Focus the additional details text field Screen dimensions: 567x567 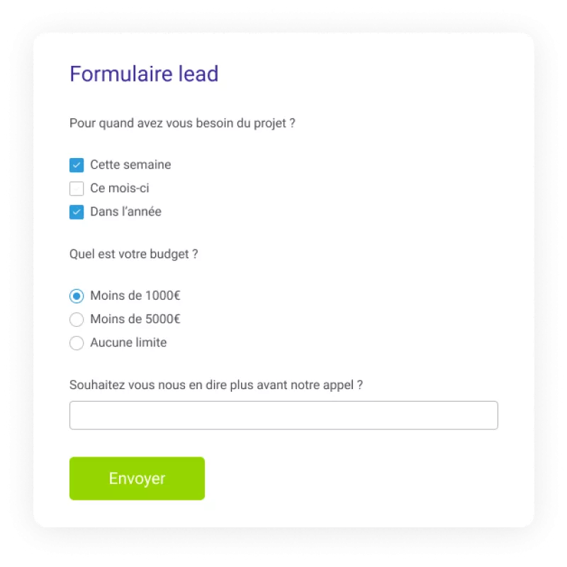click(x=283, y=415)
